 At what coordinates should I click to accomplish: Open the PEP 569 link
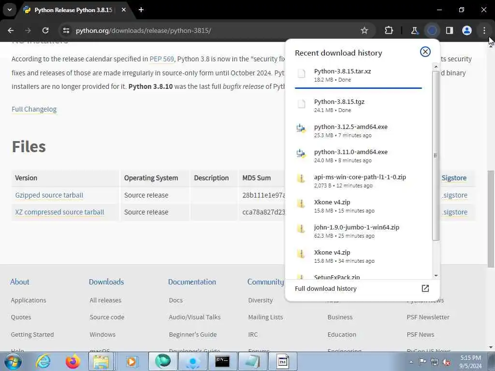coord(161,59)
